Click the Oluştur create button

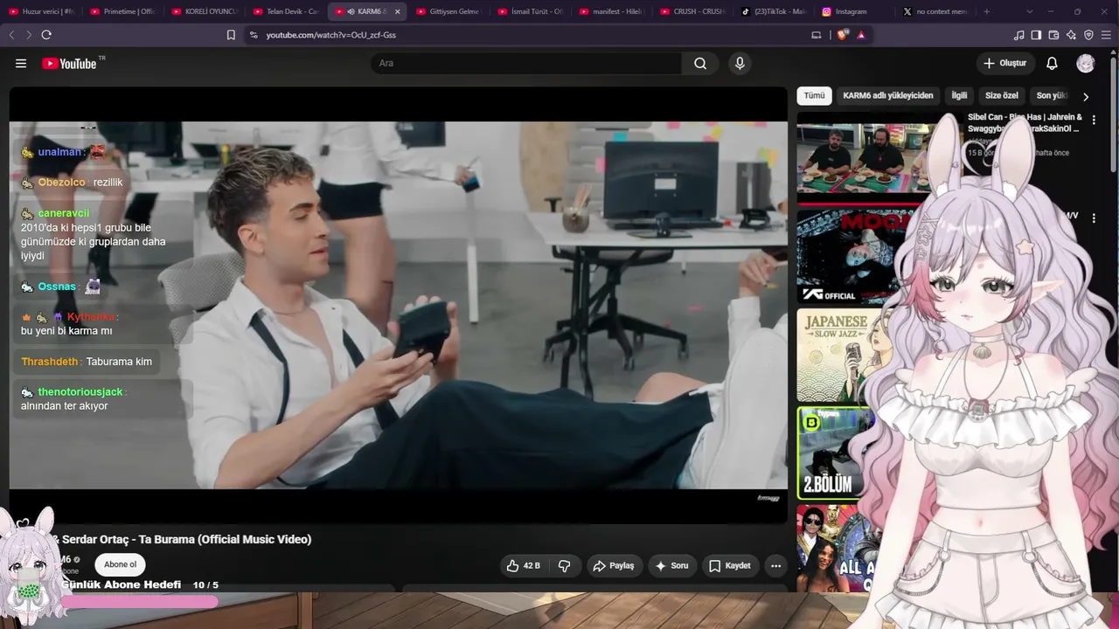point(1005,63)
